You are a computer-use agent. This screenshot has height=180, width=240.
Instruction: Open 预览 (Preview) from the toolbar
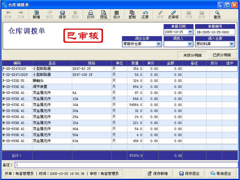tap(104, 14)
